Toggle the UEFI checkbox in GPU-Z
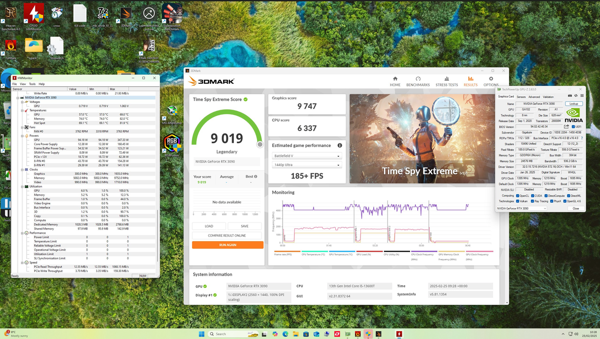 point(573,126)
